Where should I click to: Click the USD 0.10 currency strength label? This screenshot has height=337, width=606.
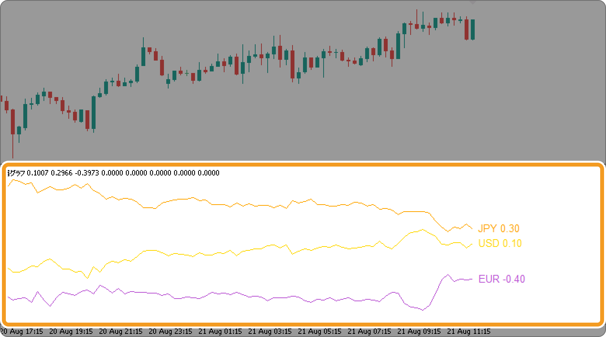pyautogui.click(x=500, y=243)
